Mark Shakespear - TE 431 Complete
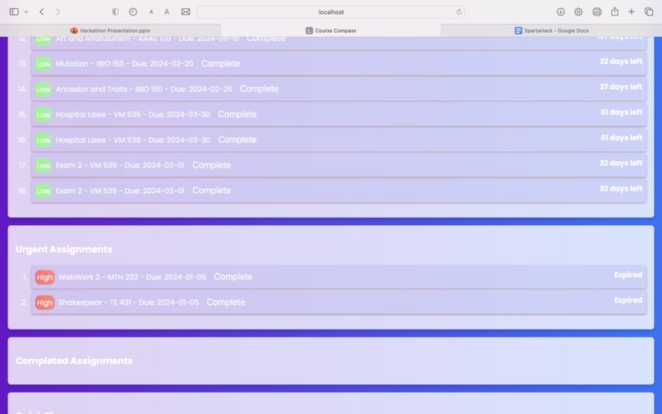 tap(226, 302)
